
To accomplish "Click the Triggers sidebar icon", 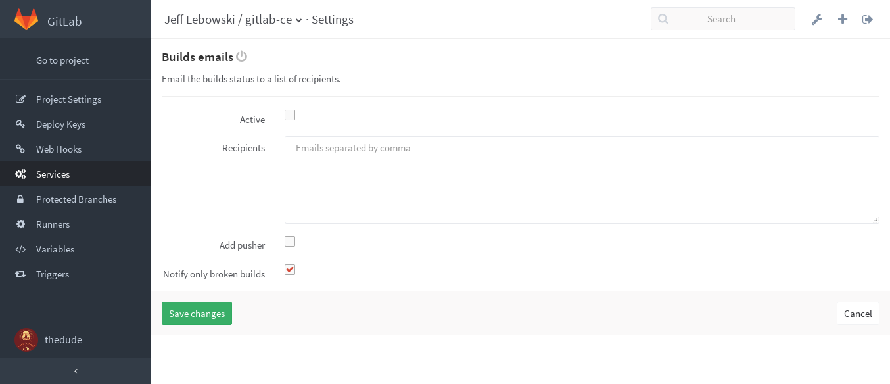I will coord(20,274).
